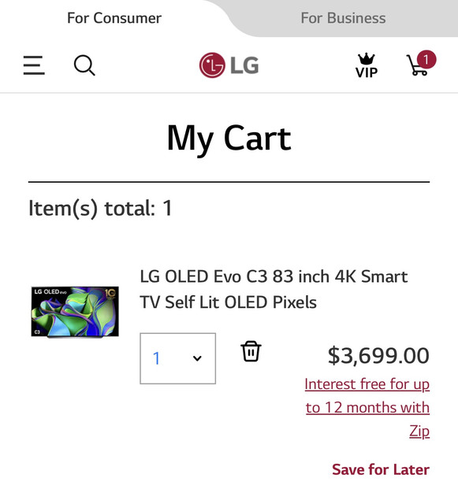Click the Item(s) total: 1 text
The image size is (458, 504).
click(x=100, y=208)
